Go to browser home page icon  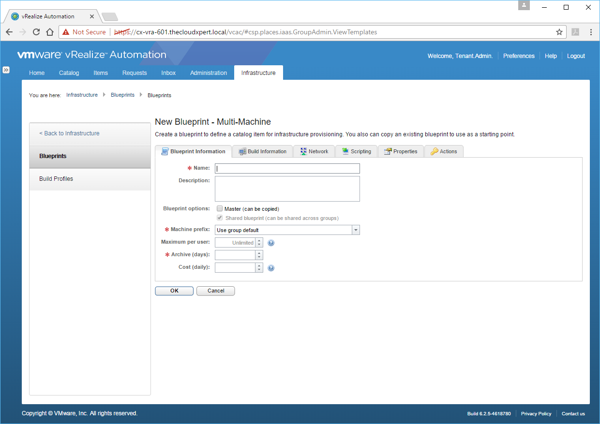click(x=50, y=32)
